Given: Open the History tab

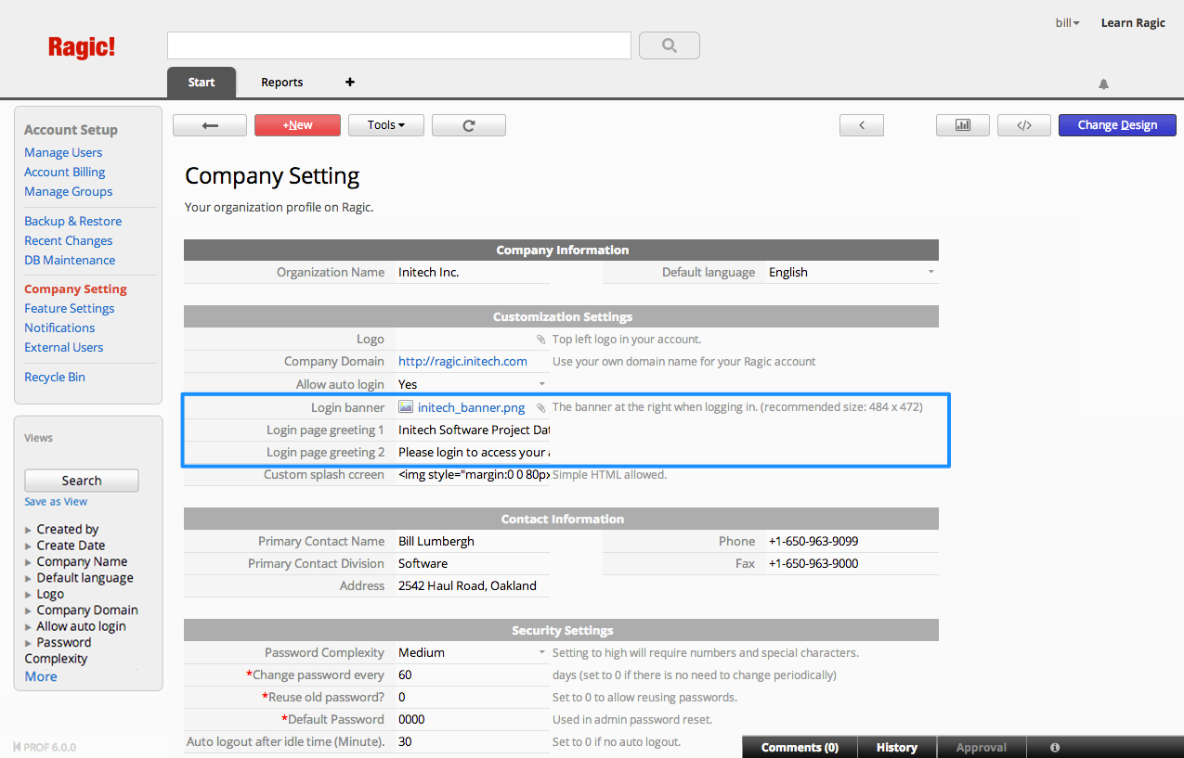Looking at the screenshot, I should click(x=897, y=748).
